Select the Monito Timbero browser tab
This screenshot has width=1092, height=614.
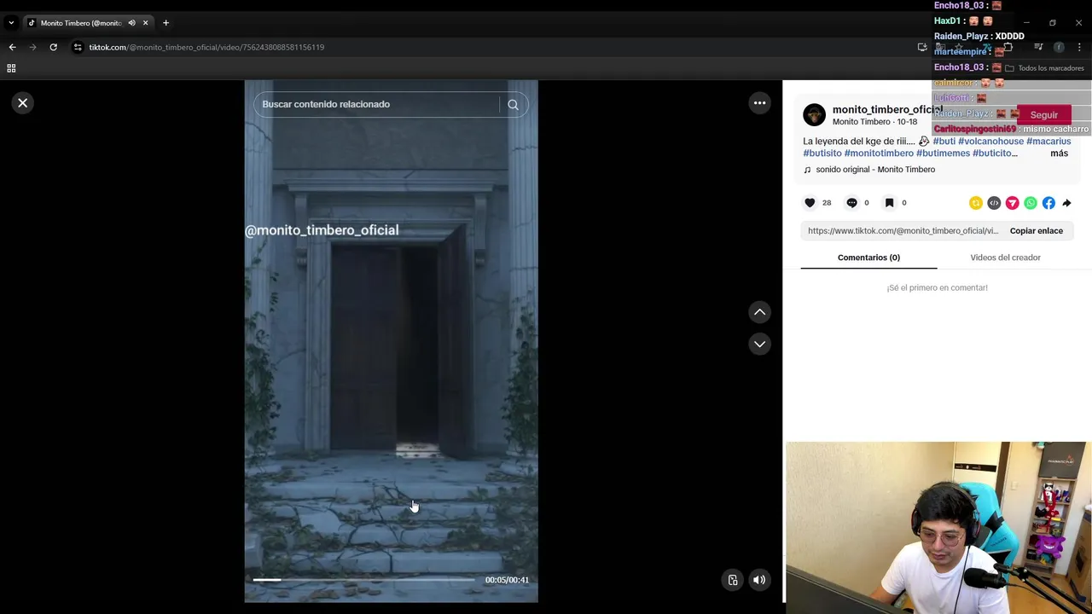point(81,23)
